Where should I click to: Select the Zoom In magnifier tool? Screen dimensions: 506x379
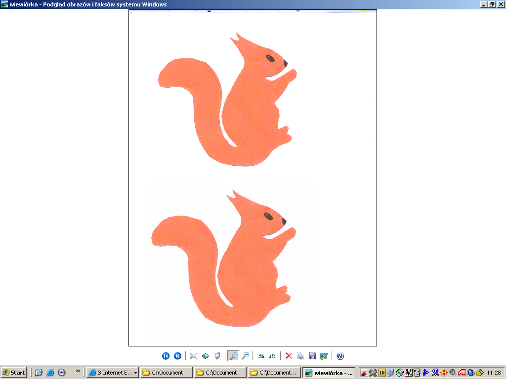click(233, 356)
